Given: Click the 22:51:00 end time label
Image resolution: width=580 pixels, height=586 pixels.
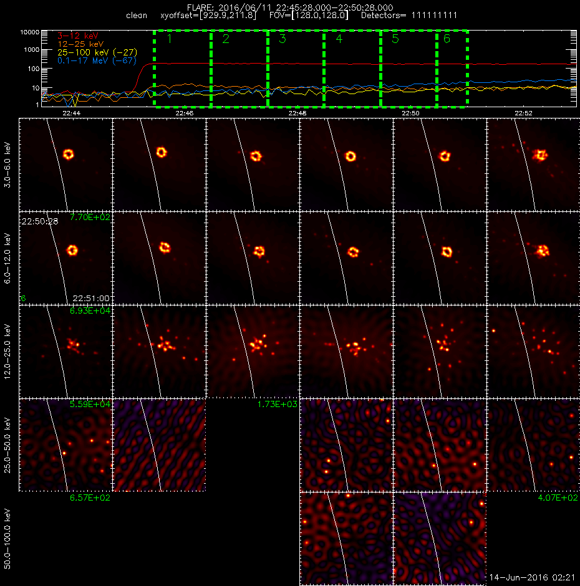Looking at the screenshot, I should point(91,298).
